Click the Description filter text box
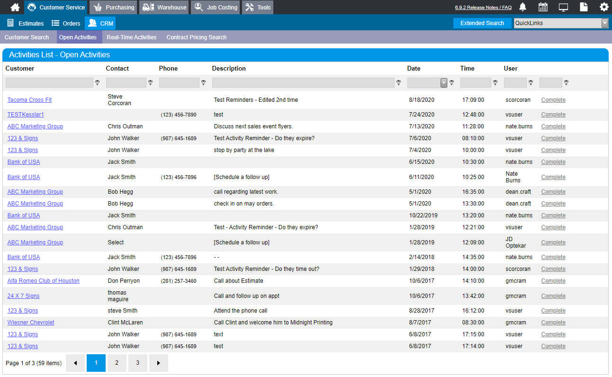 tap(303, 83)
